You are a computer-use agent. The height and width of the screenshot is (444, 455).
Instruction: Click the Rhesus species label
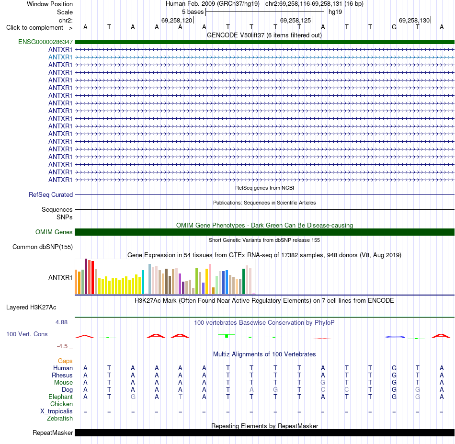pos(62,375)
